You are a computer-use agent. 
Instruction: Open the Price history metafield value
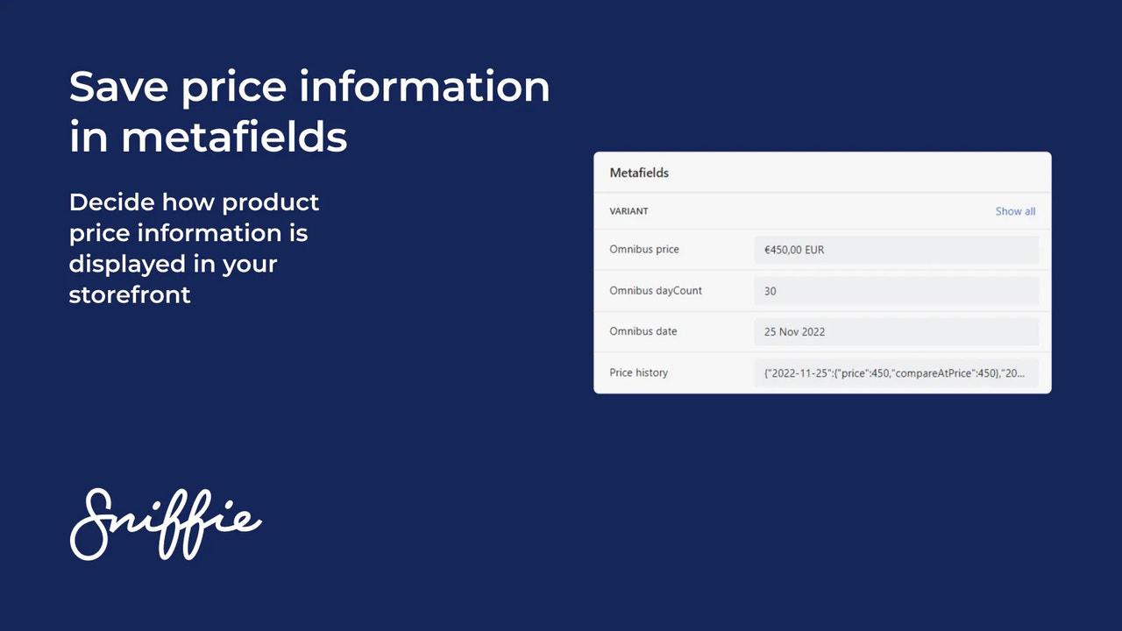tap(896, 372)
